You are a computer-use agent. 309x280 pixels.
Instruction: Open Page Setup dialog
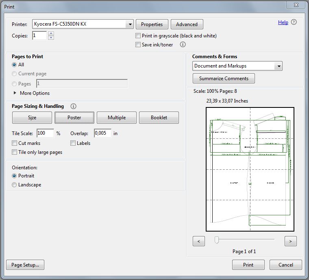click(x=25, y=265)
